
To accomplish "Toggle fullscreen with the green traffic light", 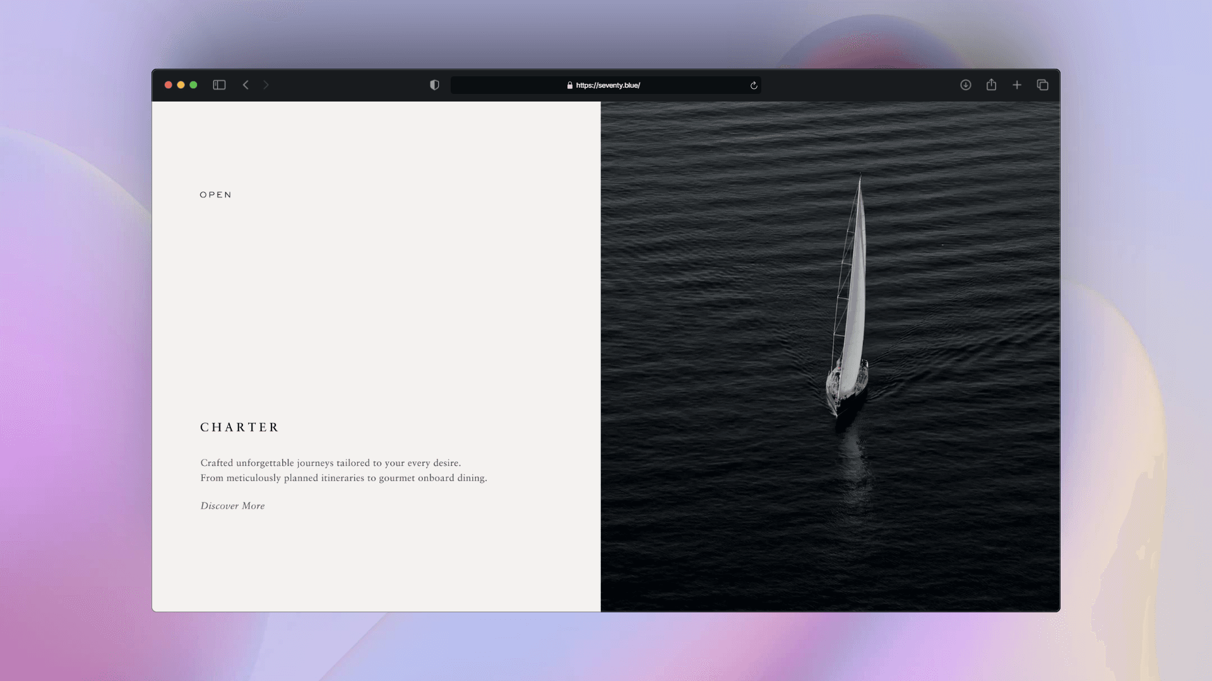I will (194, 84).
